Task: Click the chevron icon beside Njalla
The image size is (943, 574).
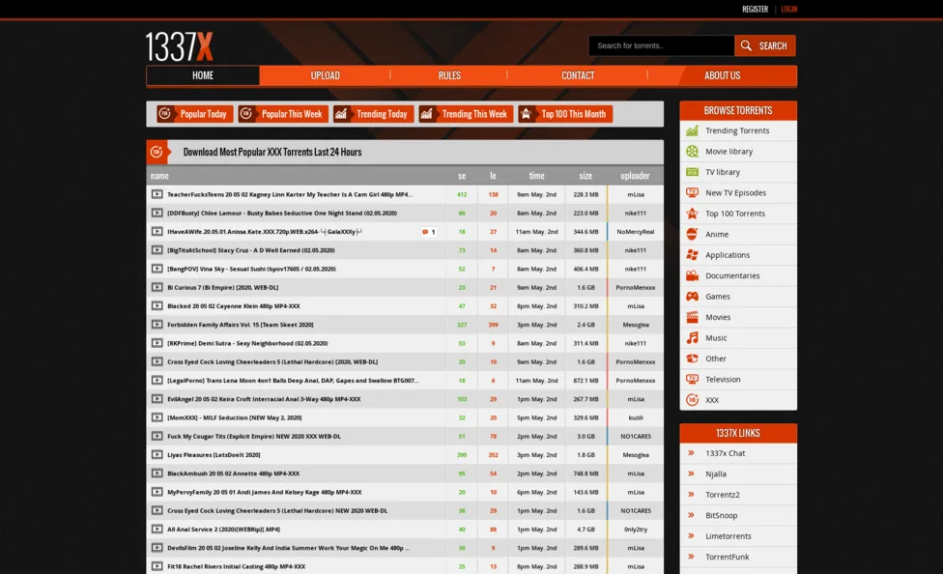Action: coord(691,474)
